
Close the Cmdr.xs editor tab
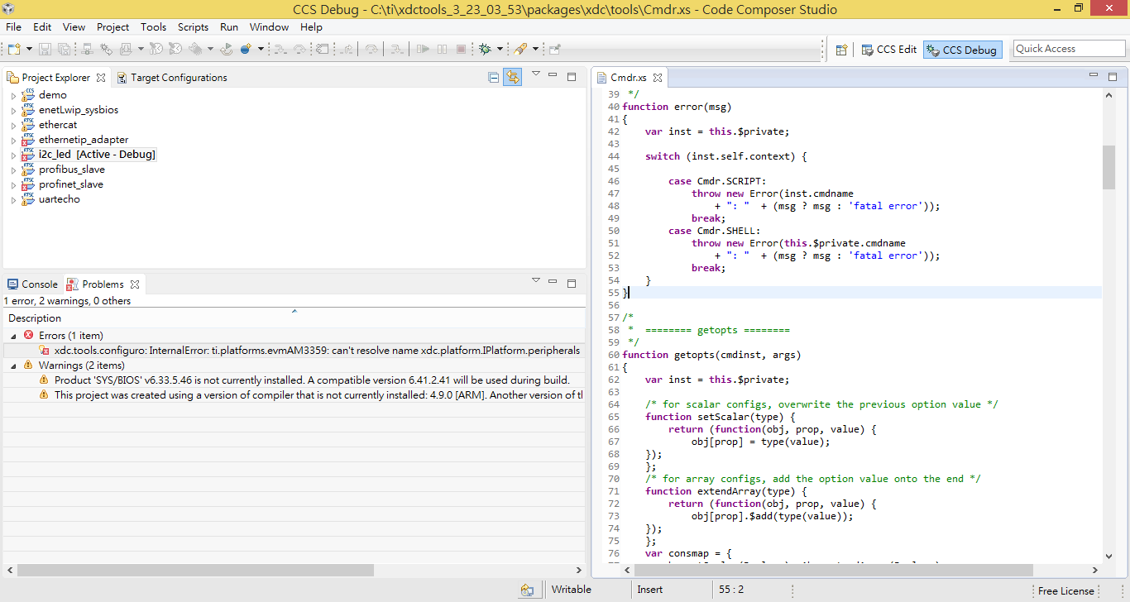[658, 78]
